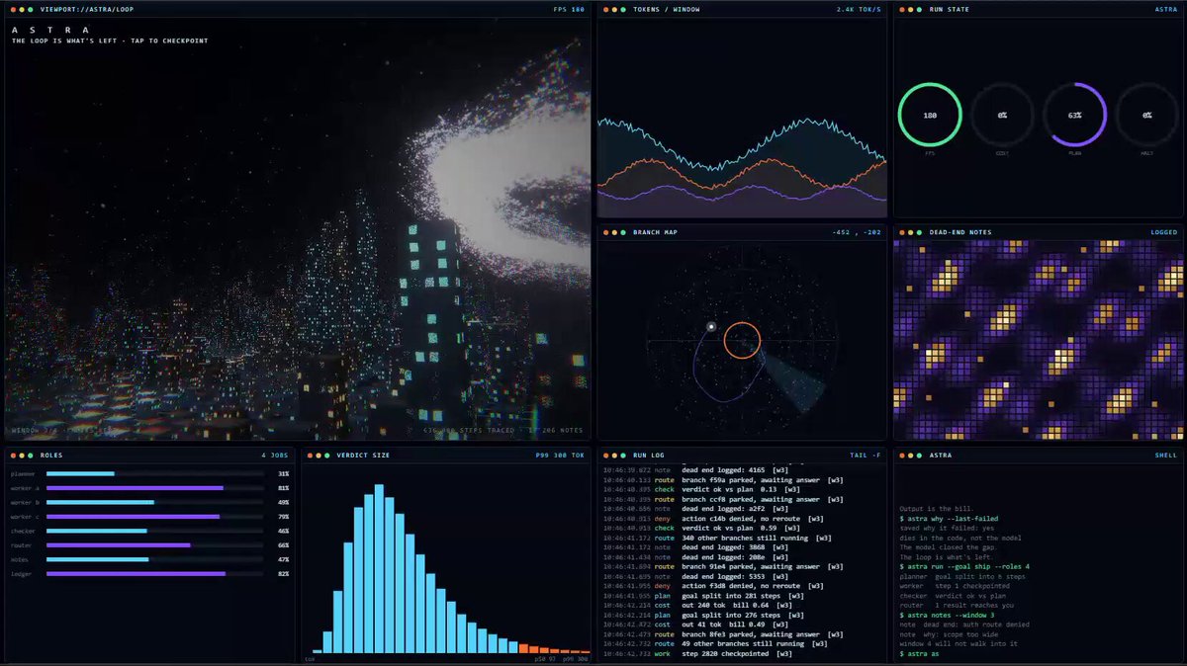Click the 'SHELL' label on the Astra terminal panel

[x=1166, y=456]
